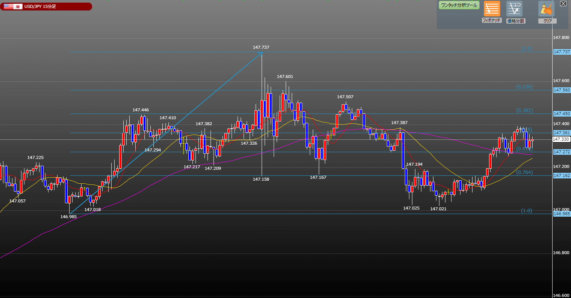This screenshot has width=571, height=298.
Task: Click the USD/JPY 15分足 chart title
Action: pyautogui.click(x=40, y=6)
